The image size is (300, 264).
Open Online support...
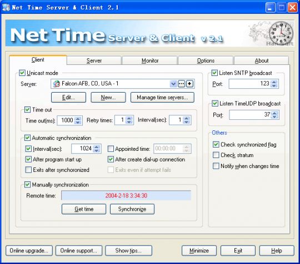pos(79,251)
